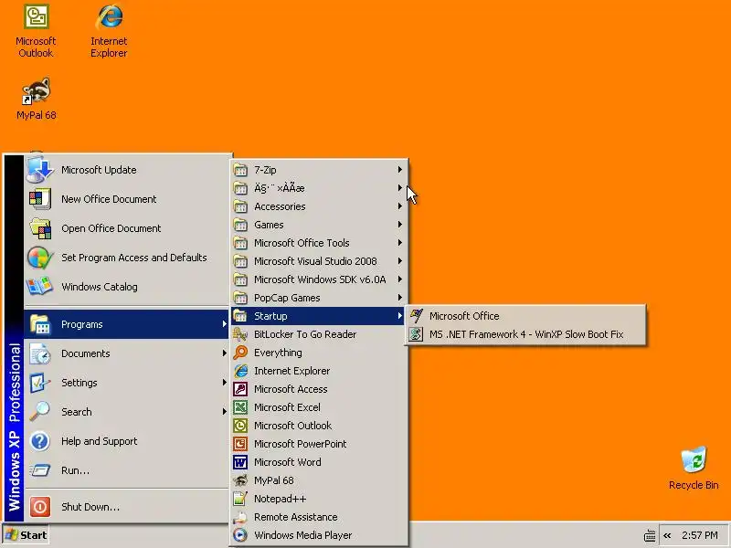Click the Notepad++ icon
The image size is (731, 548).
(240, 499)
